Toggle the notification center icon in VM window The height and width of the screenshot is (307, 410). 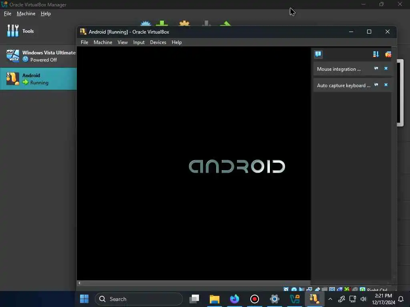click(318, 54)
